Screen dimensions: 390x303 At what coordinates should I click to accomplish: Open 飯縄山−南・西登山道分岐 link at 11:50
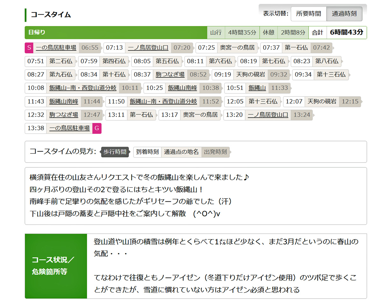(x=163, y=102)
